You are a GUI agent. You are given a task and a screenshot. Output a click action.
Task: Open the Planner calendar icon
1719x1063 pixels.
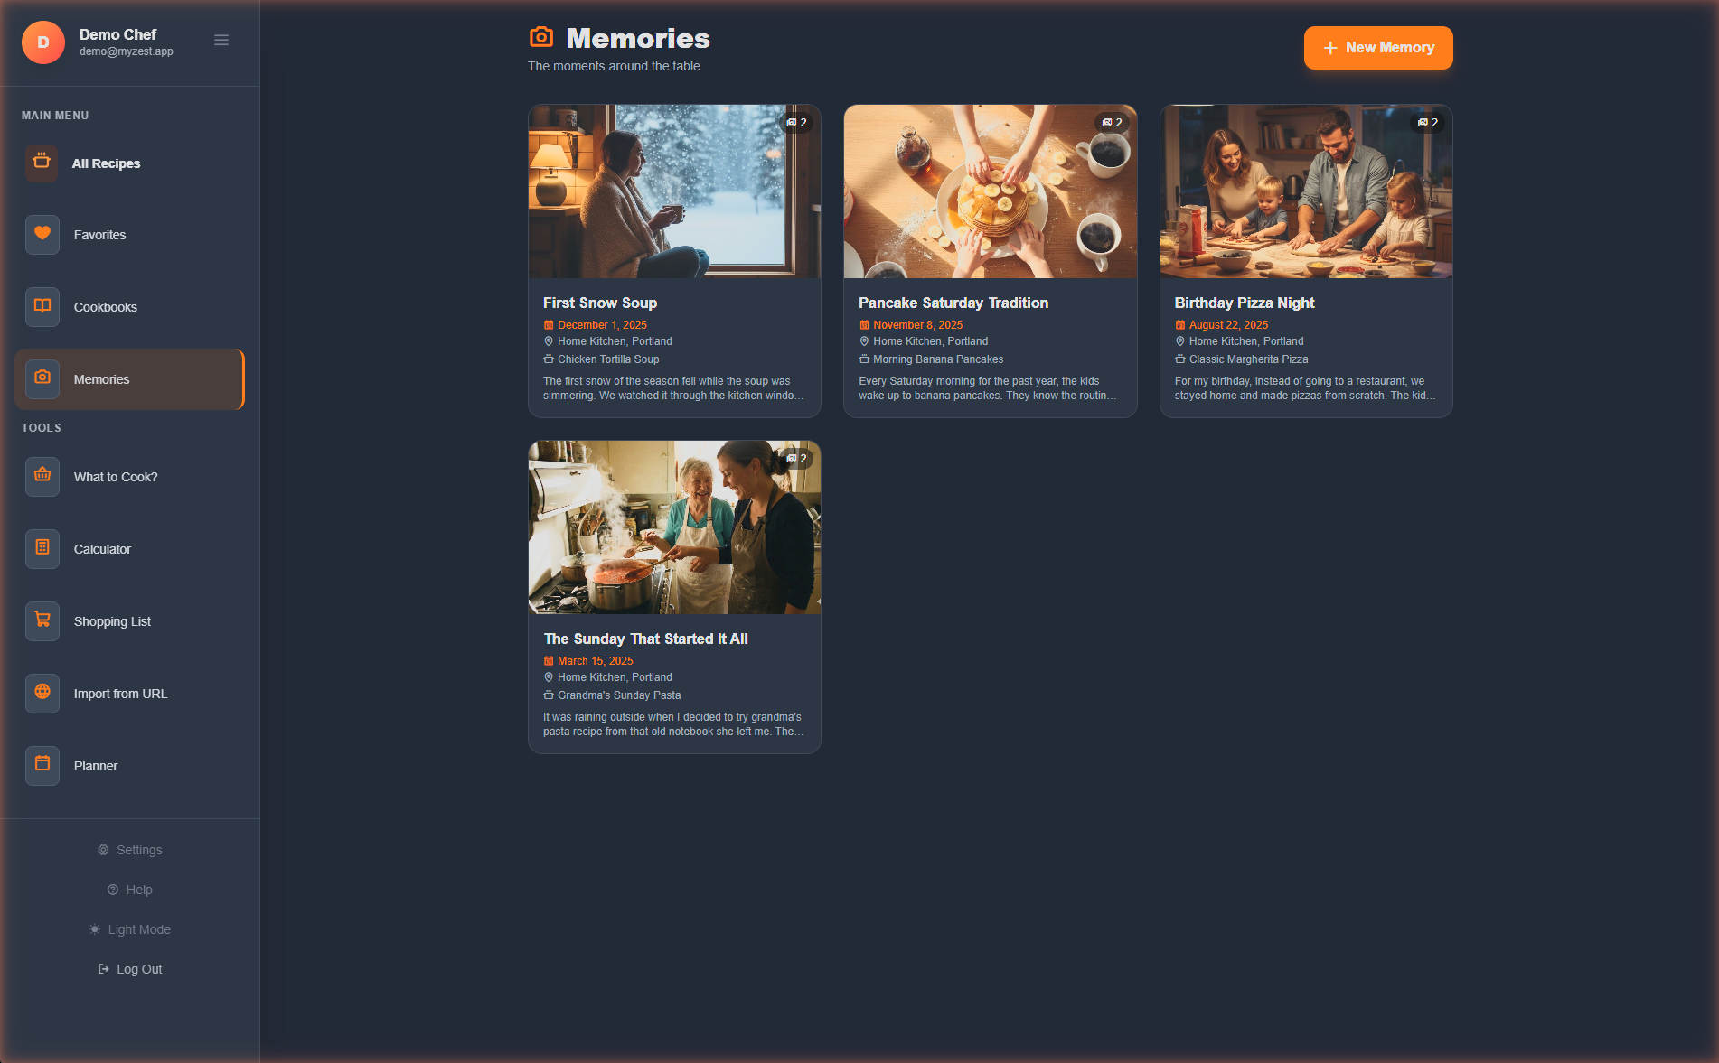point(42,765)
